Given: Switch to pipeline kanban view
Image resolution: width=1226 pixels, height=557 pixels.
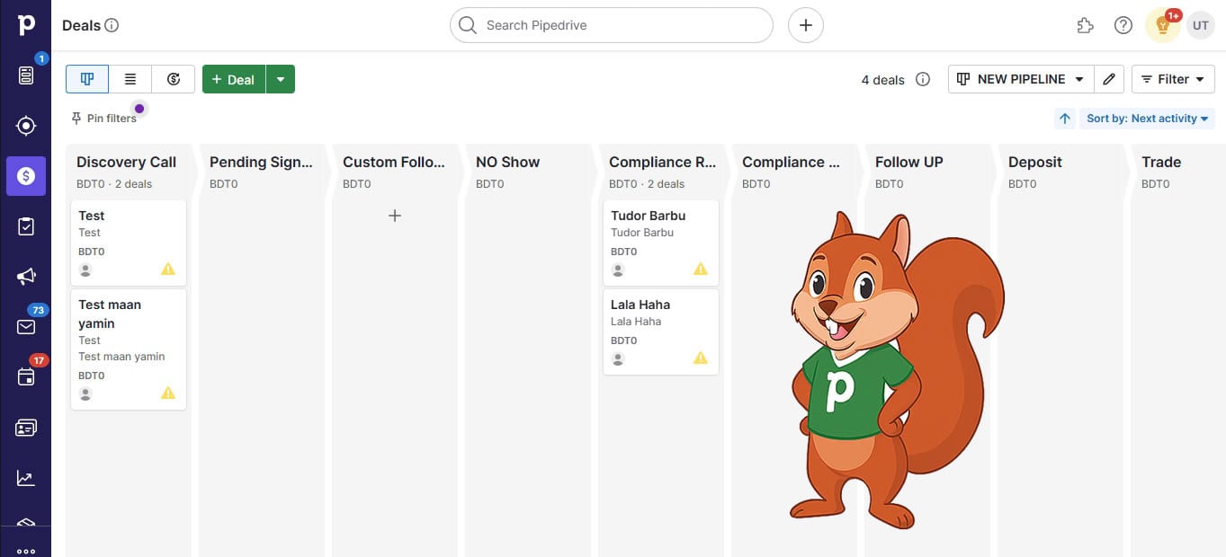Looking at the screenshot, I should click(x=87, y=79).
